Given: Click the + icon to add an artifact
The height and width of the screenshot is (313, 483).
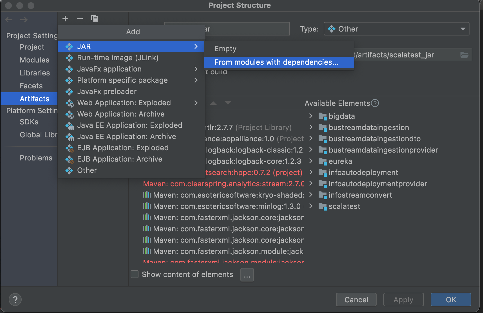Looking at the screenshot, I should click(x=65, y=19).
